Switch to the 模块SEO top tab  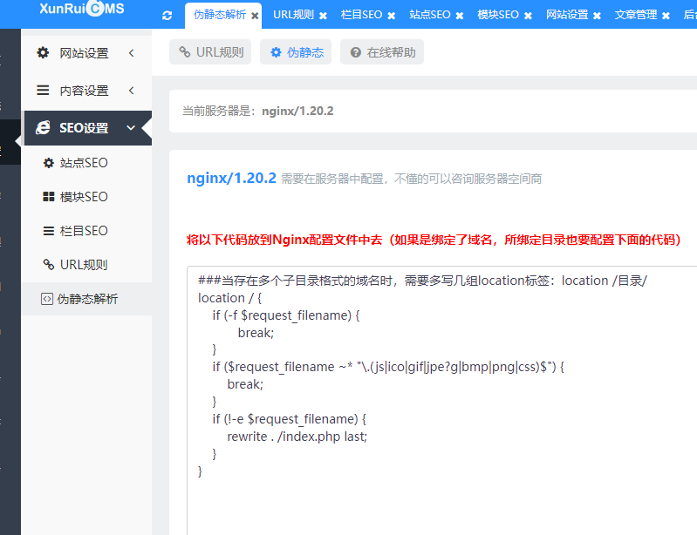(x=498, y=15)
